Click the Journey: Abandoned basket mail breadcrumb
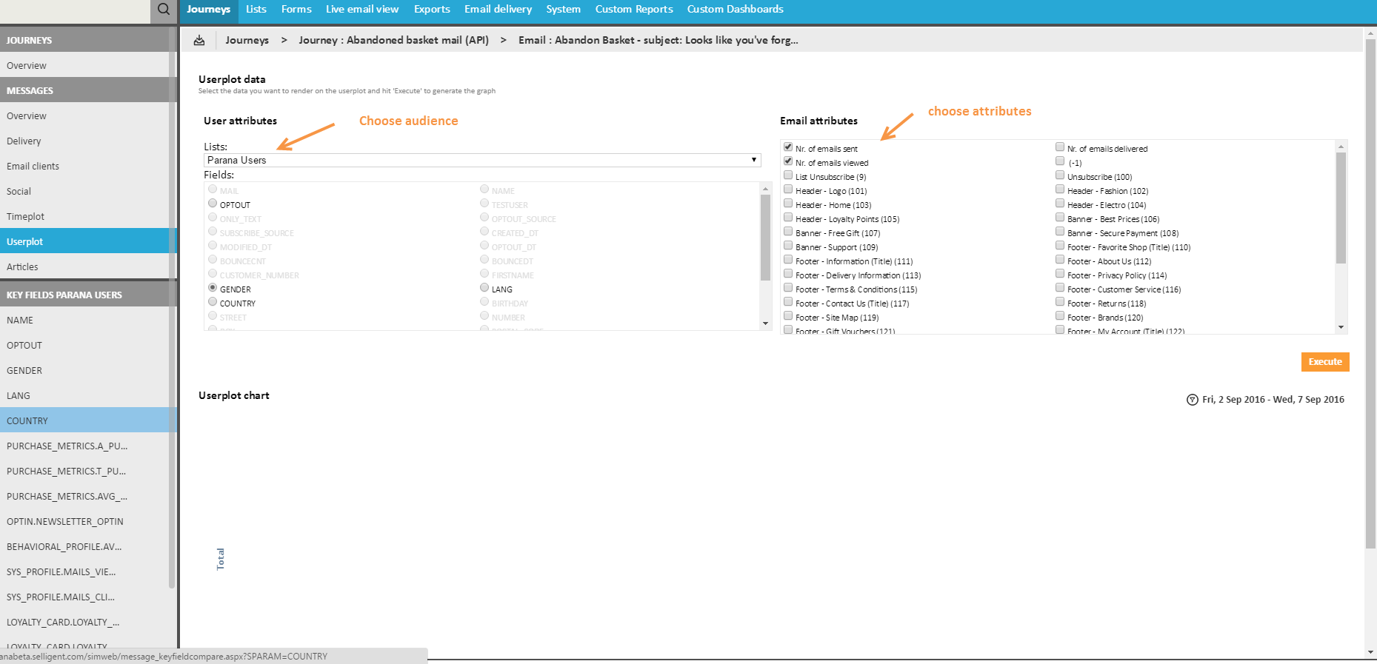The width and height of the screenshot is (1377, 664). 393,41
